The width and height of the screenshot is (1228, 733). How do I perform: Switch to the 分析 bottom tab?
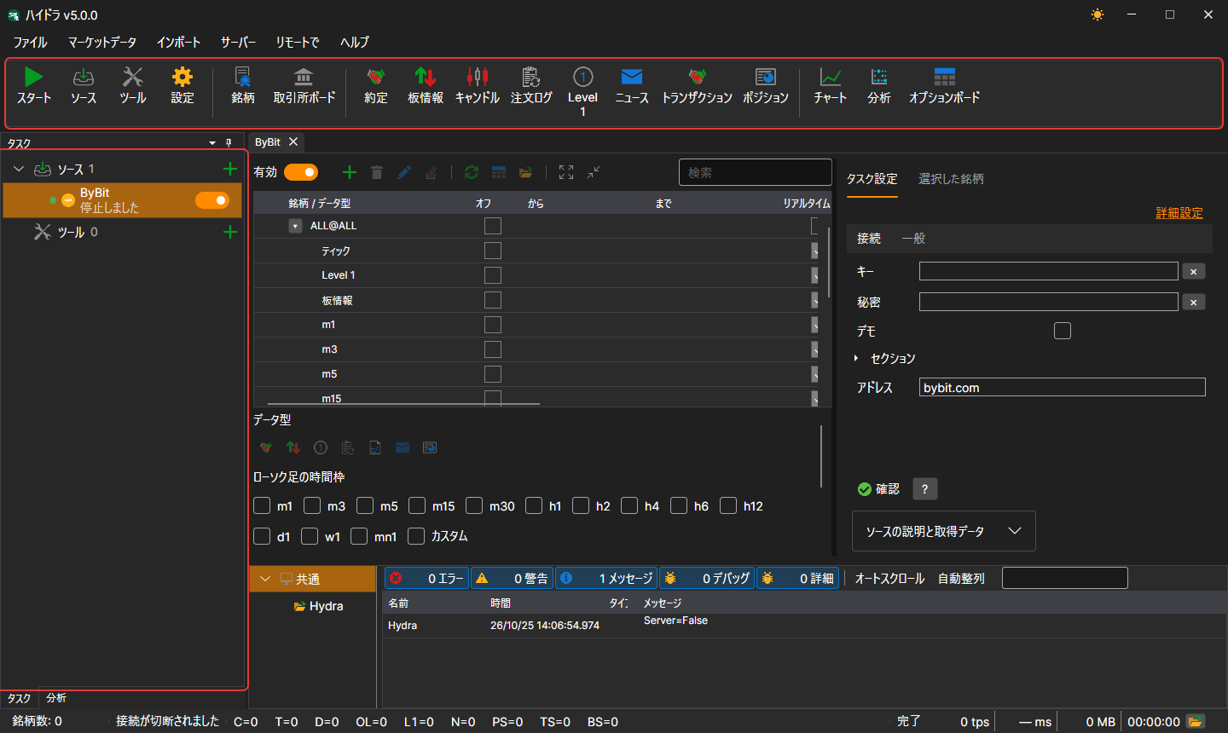pos(56,698)
